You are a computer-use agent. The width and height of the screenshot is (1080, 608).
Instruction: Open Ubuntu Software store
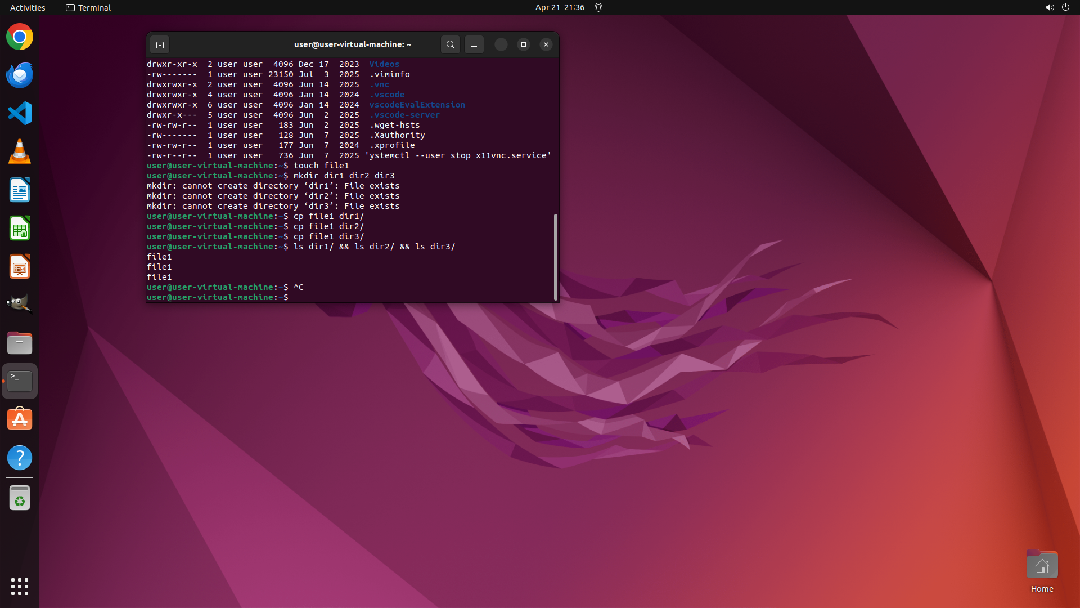coord(20,419)
